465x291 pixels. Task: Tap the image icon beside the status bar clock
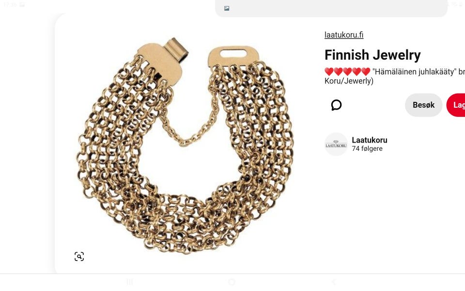coord(22,4)
